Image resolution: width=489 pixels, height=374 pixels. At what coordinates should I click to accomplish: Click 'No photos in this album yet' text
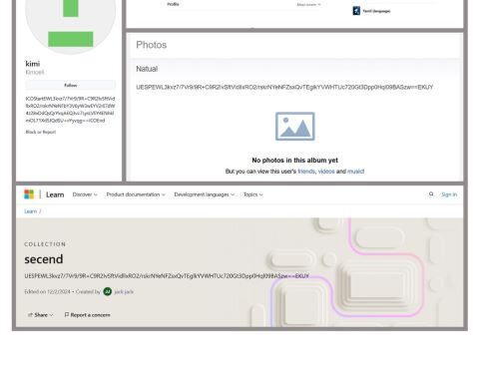(x=294, y=161)
